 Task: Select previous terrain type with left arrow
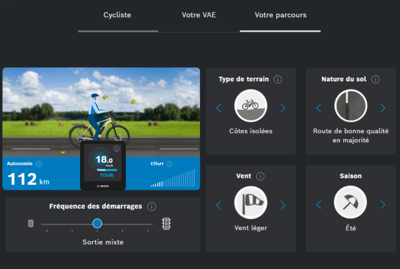click(219, 108)
